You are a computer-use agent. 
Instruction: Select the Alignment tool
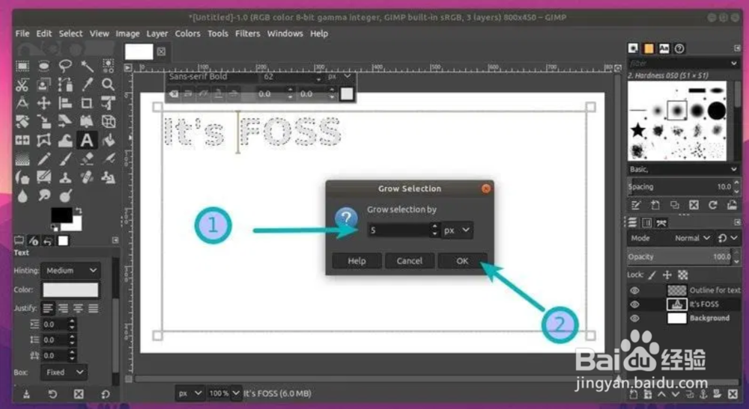tap(65, 103)
